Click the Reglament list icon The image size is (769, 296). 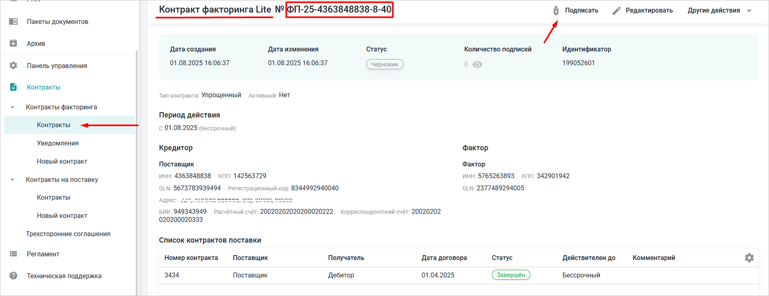coord(13,254)
